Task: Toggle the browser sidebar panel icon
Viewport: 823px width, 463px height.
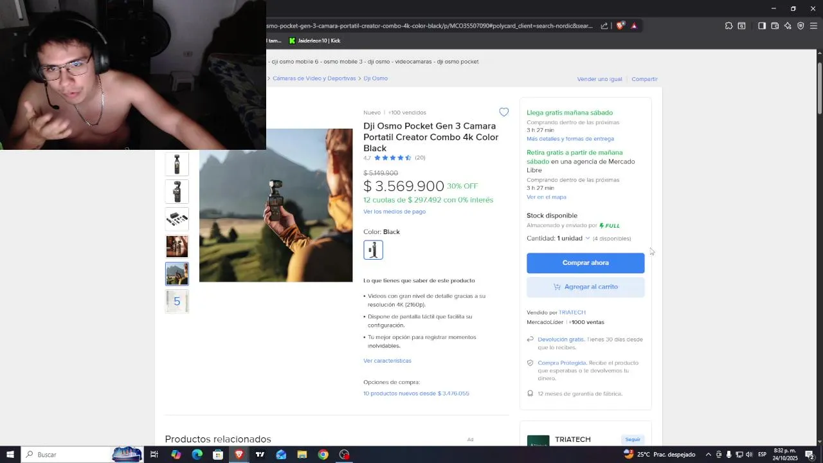Action: (762, 26)
